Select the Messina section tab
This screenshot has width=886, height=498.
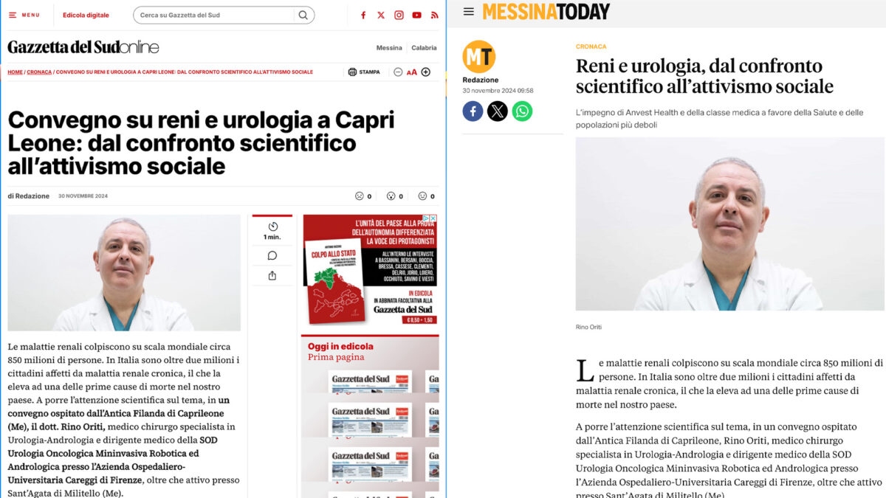389,48
